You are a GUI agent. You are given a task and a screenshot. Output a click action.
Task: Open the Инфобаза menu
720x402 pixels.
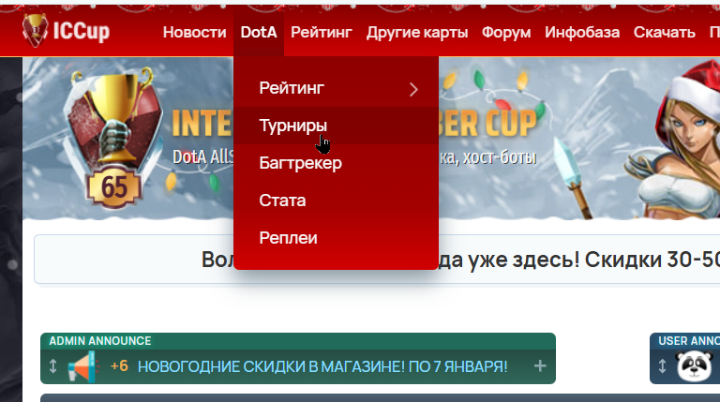point(582,32)
